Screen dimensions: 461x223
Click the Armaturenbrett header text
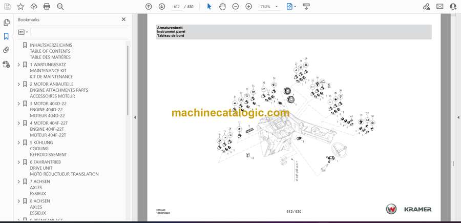[170, 27]
